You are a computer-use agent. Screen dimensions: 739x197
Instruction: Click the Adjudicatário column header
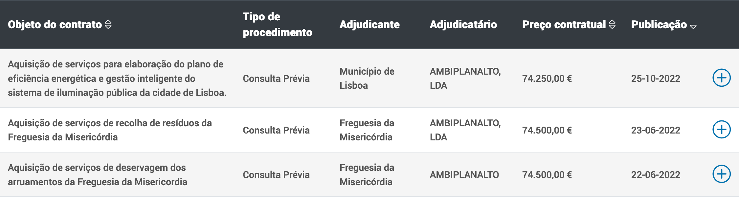(x=463, y=24)
